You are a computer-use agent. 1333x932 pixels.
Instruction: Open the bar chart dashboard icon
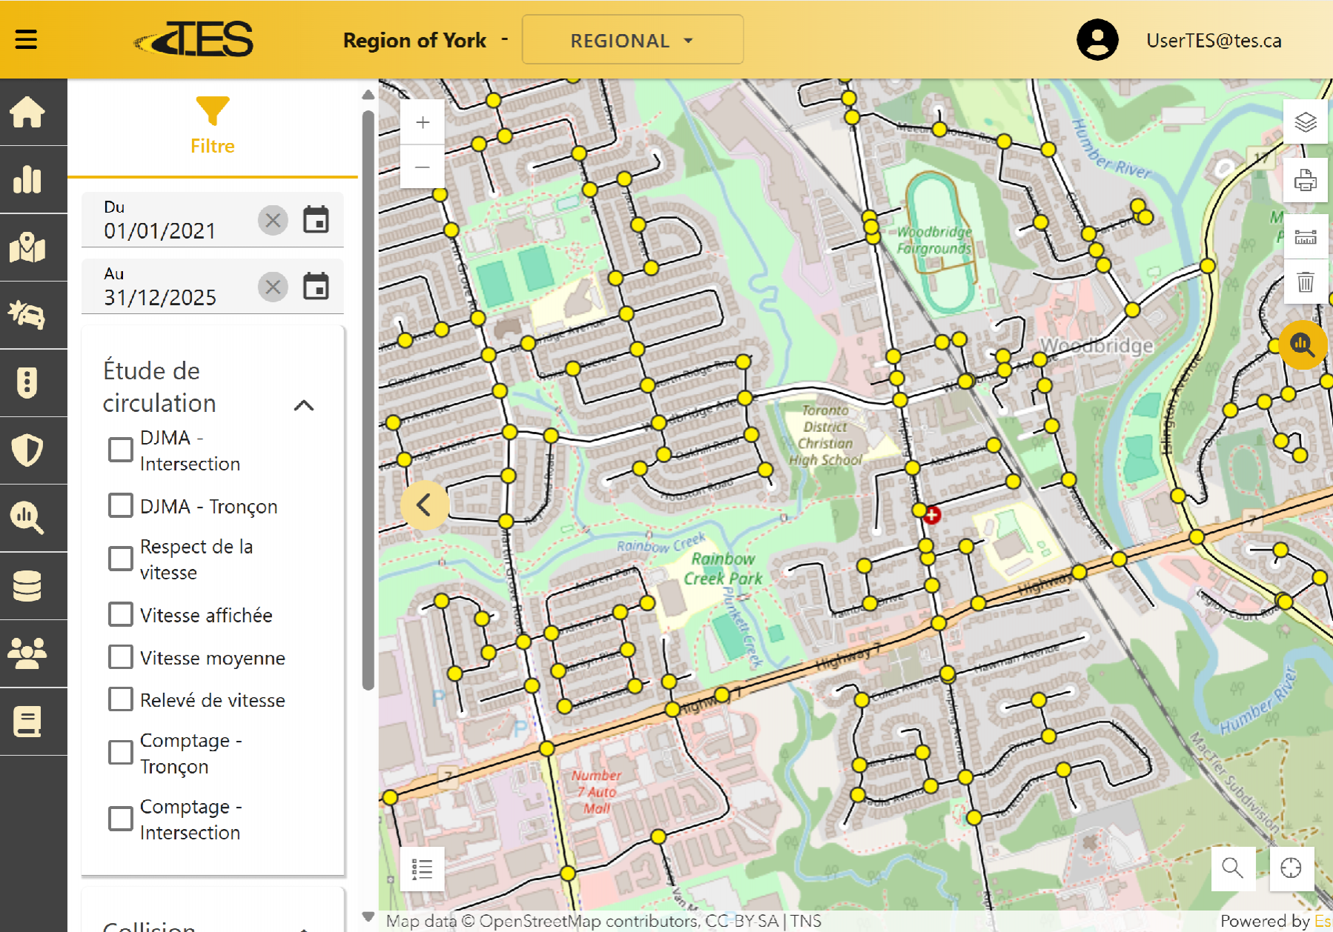(27, 179)
